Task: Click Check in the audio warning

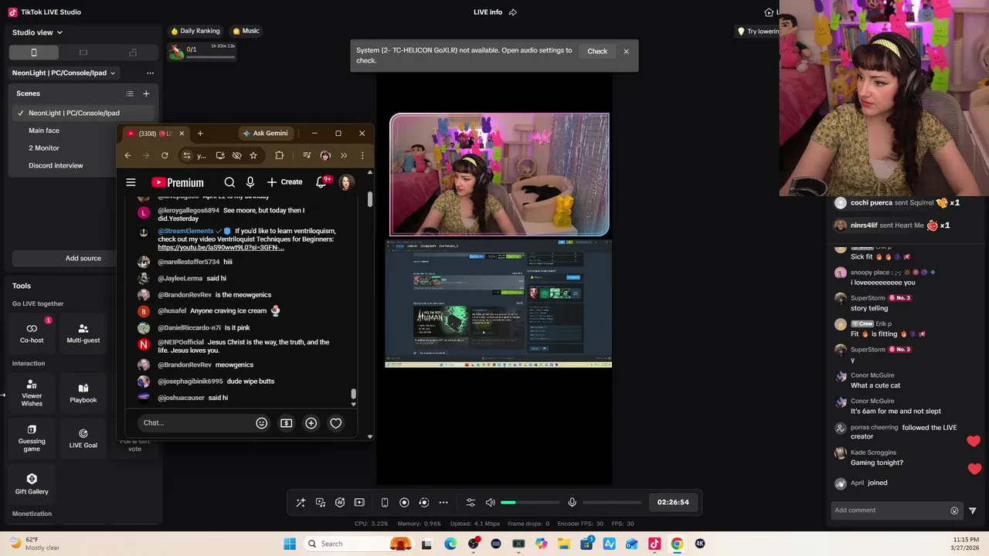Action: click(x=597, y=51)
